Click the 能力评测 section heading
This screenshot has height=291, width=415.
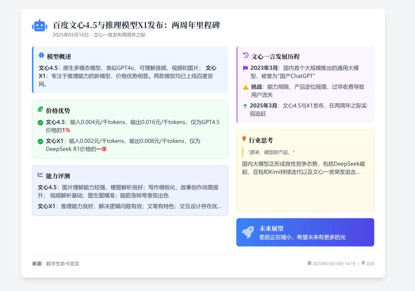tap(58, 176)
